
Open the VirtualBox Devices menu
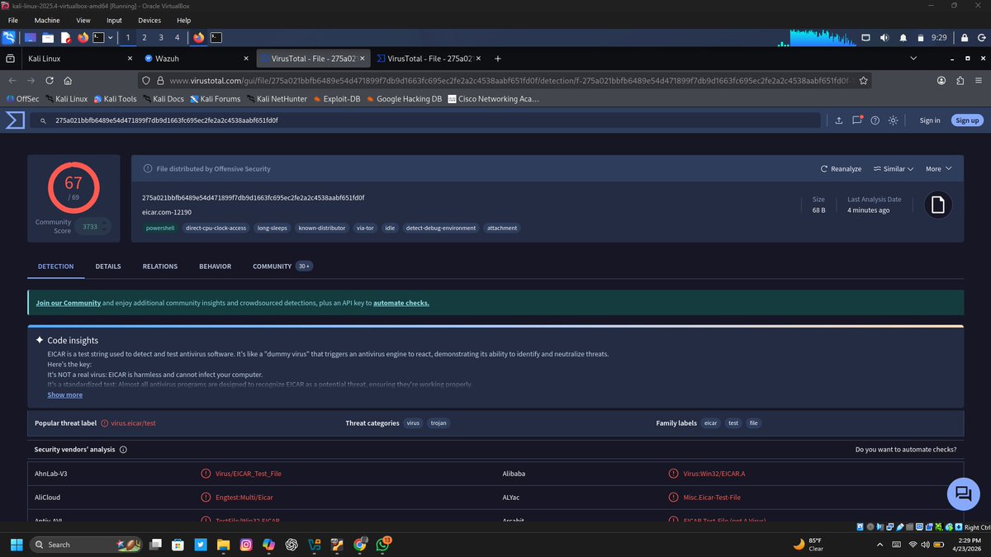pos(149,21)
